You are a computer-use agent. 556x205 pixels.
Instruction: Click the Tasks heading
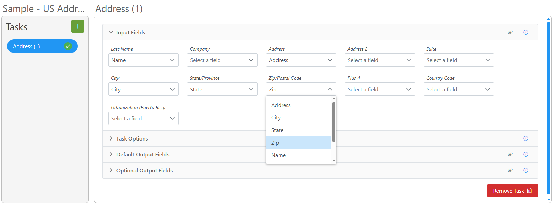[x=16, y=27]
